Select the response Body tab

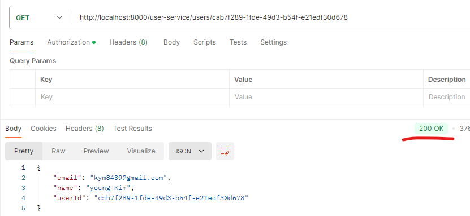coord(13,129)
